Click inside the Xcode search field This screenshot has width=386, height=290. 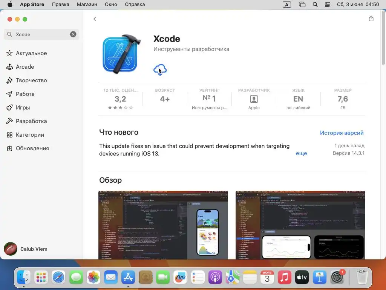click(x=41, y=34)
